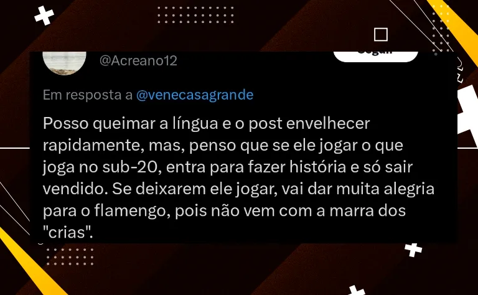Follow the user with the Seguir button
Viewport: 478px width, 295px height.
[x=375, y=57]
